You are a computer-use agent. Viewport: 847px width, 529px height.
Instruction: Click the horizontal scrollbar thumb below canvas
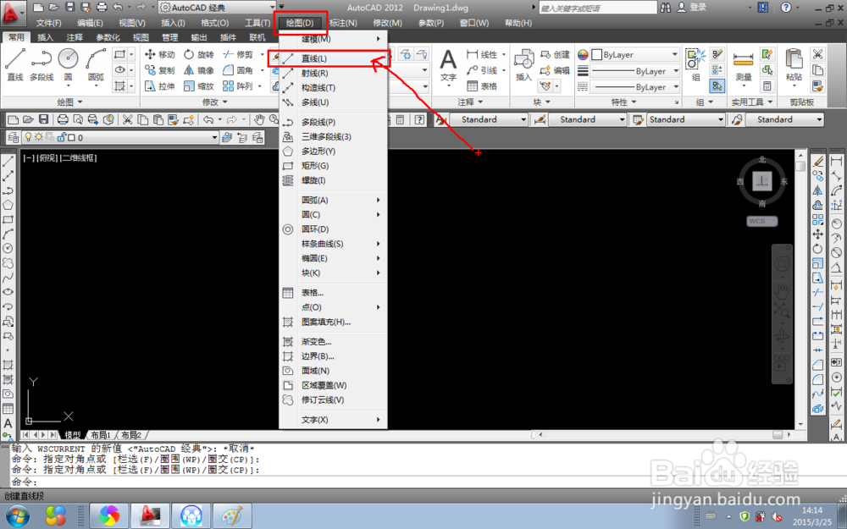[x=777, y=434]
